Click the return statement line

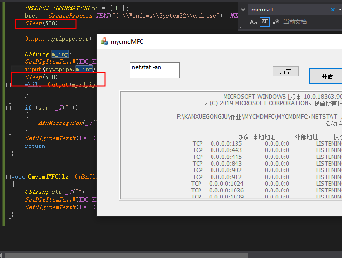click(38, 146)
